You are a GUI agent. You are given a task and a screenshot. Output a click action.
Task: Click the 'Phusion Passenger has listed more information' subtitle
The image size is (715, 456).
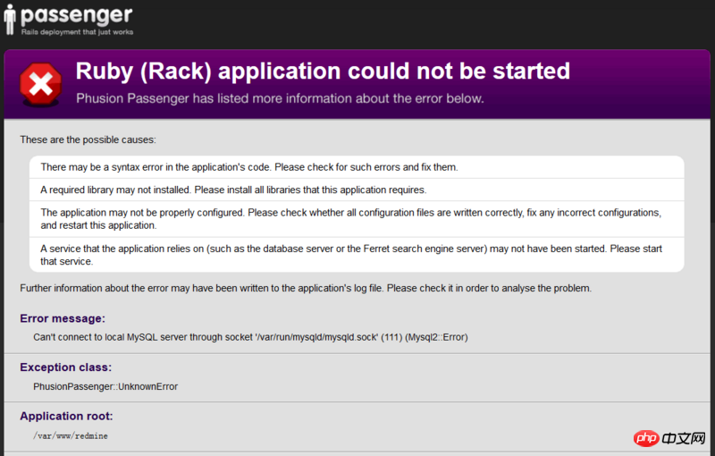pyautogui.click(x=280, y=98)
